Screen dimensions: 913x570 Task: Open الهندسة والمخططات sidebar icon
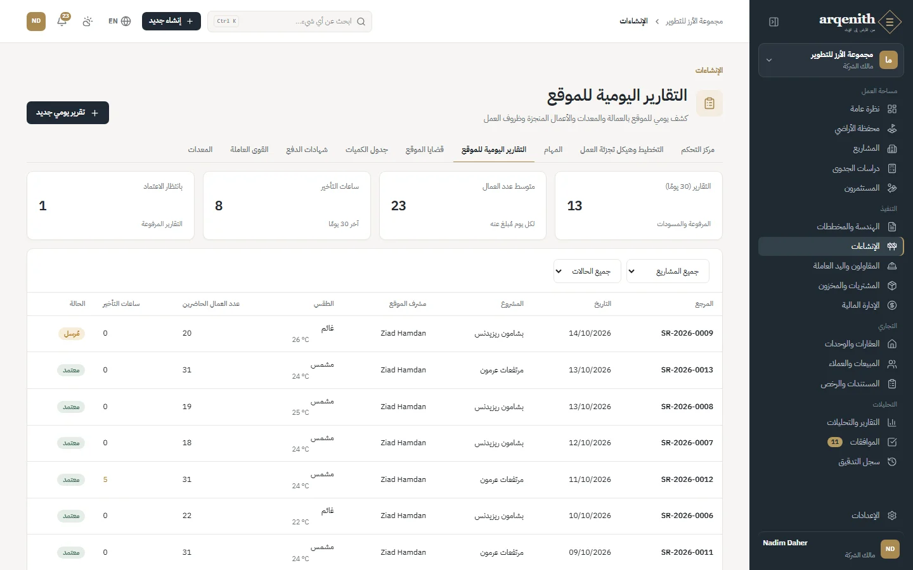click(x=892, y=227)
